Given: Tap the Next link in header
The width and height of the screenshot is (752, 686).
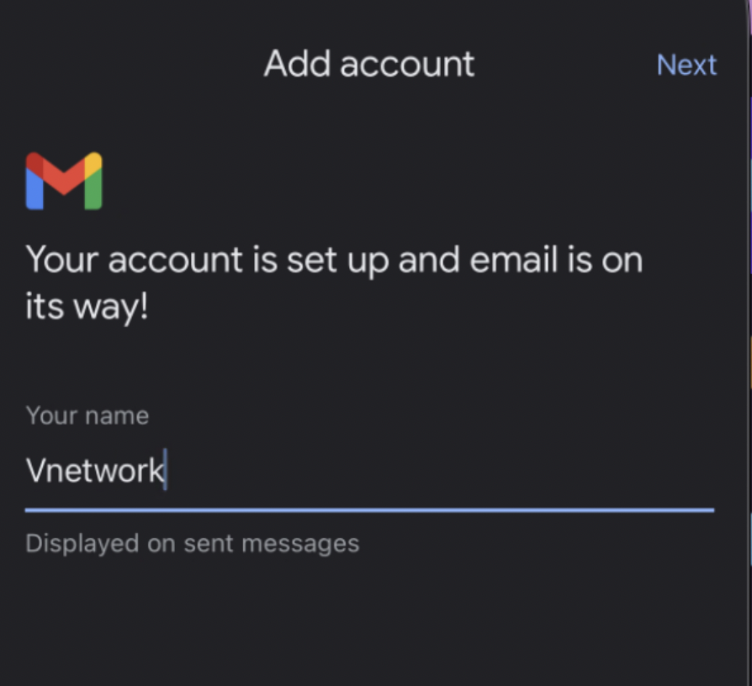Looking at the screenshot, I should coord(686,65).
